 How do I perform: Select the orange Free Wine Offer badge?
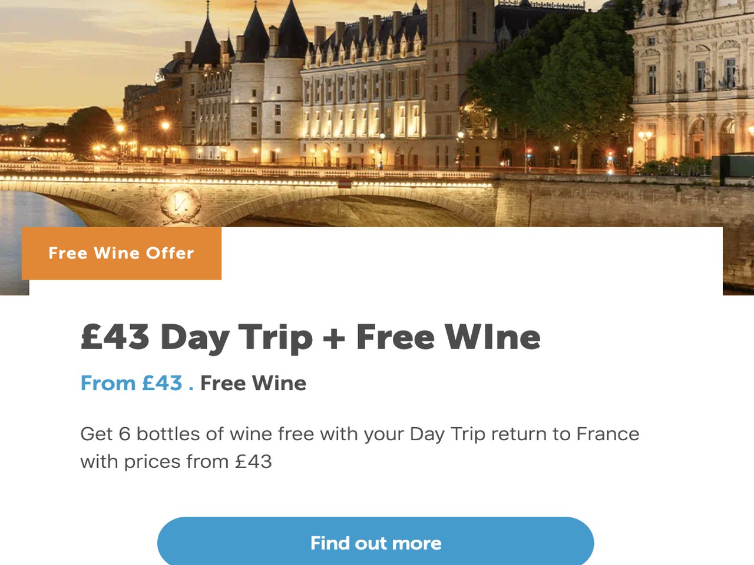coord(121,253)
